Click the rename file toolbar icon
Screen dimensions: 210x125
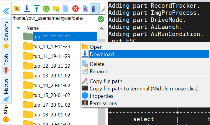pyautogui.click(x=85, y=8)
